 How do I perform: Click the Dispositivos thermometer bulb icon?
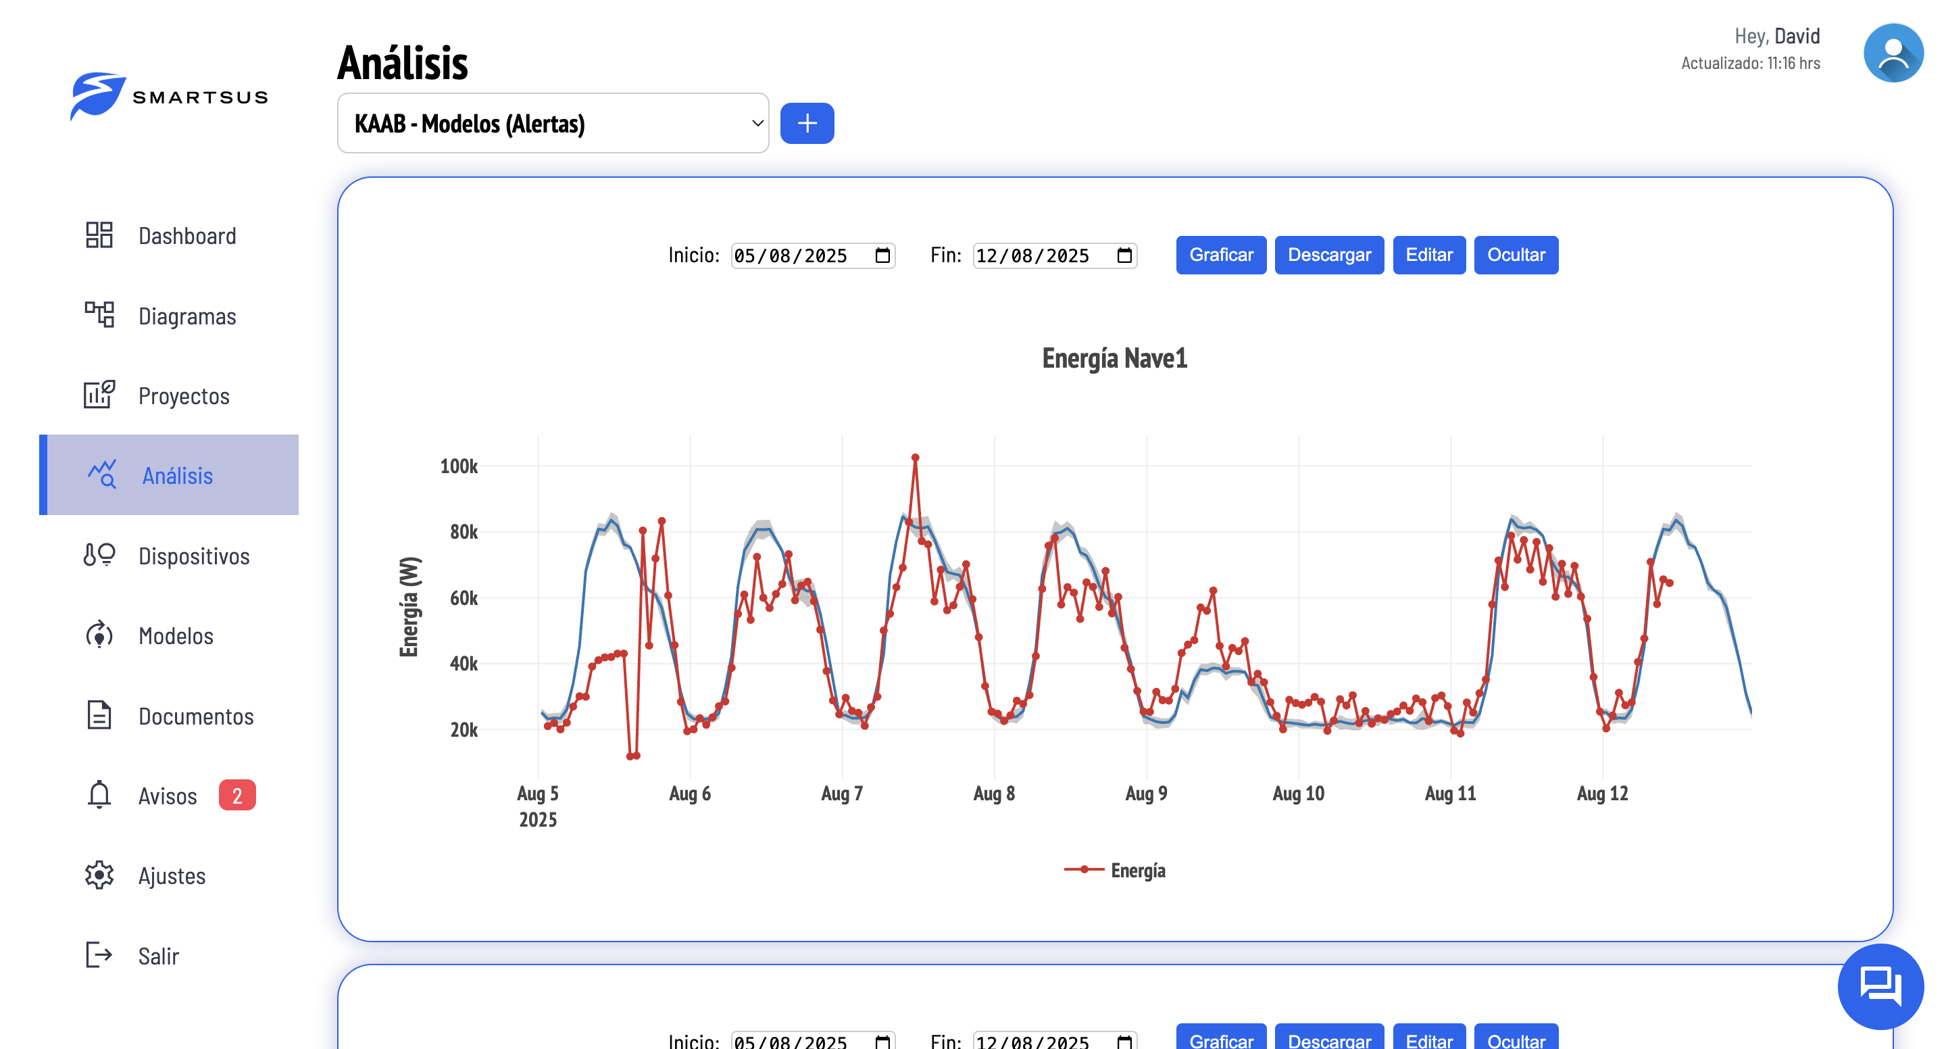[x=99, y=555]
